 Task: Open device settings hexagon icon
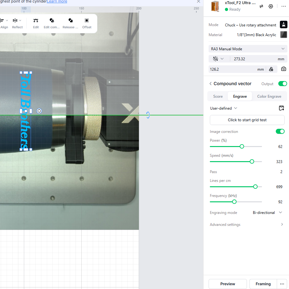click(271, 7)
